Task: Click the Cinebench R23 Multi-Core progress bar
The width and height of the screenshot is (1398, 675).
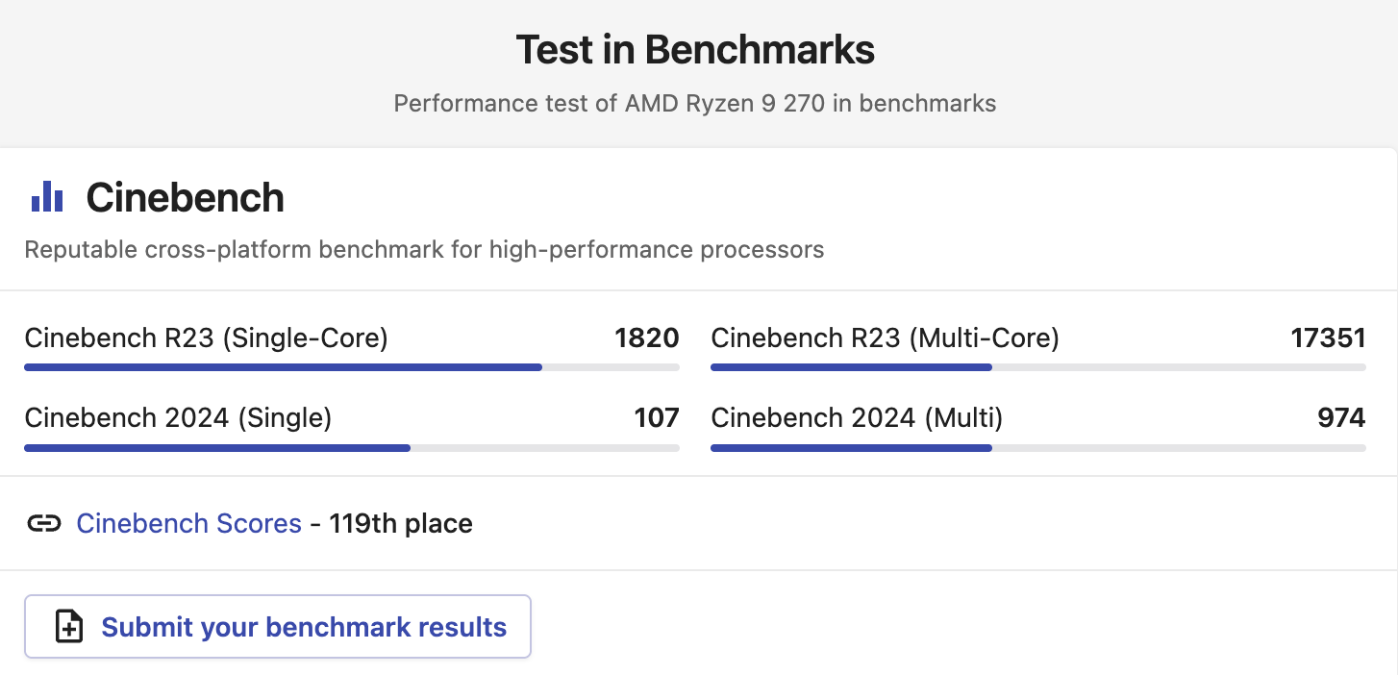Action: [1037, 367]
